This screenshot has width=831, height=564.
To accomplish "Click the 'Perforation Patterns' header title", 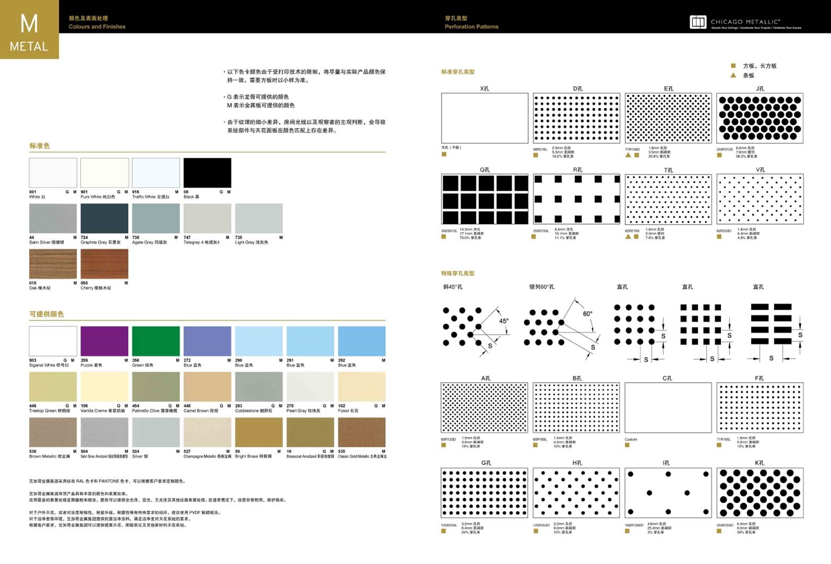I will tap(471, 27).
